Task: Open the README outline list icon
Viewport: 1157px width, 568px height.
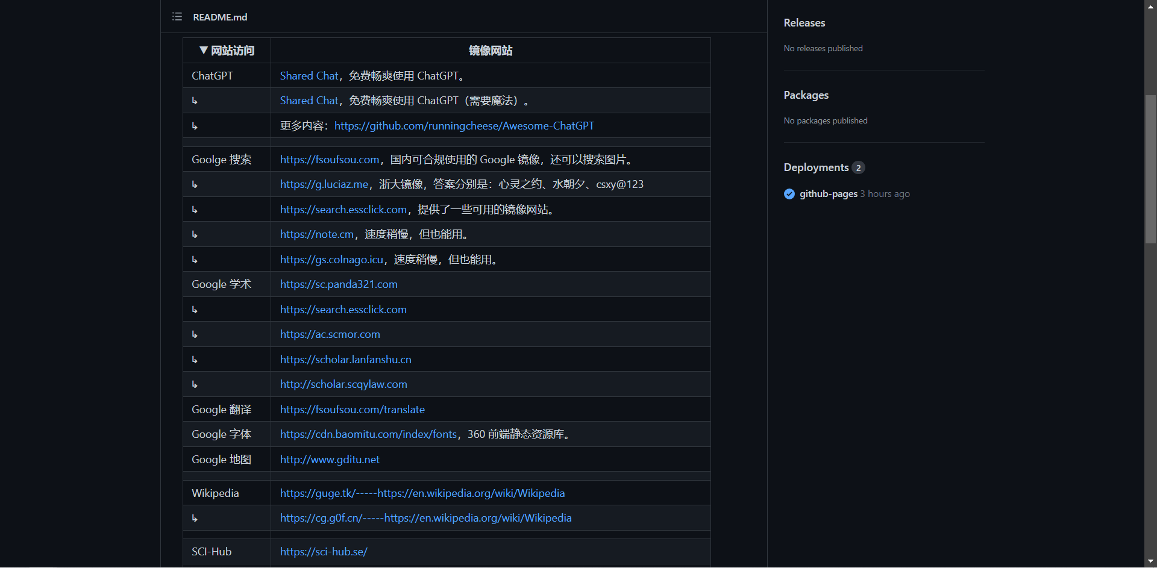Action: coord(177,17)
